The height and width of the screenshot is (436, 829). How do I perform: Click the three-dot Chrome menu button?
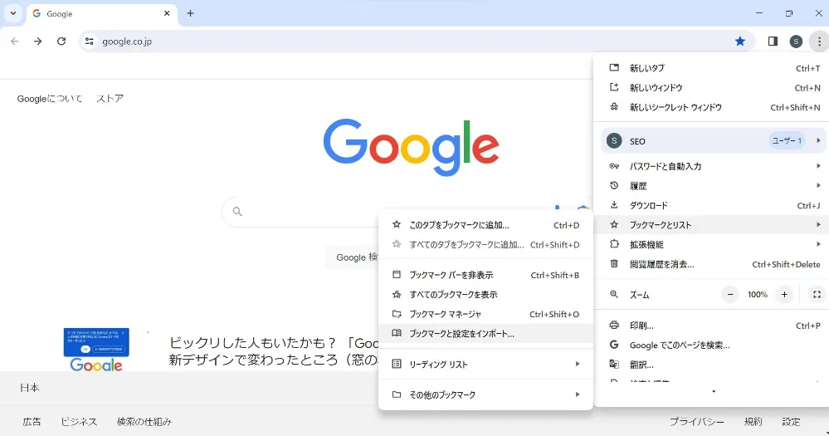(819, 42)
